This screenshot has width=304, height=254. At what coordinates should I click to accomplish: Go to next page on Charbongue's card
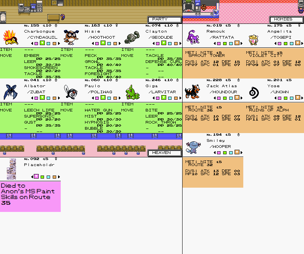59,44
